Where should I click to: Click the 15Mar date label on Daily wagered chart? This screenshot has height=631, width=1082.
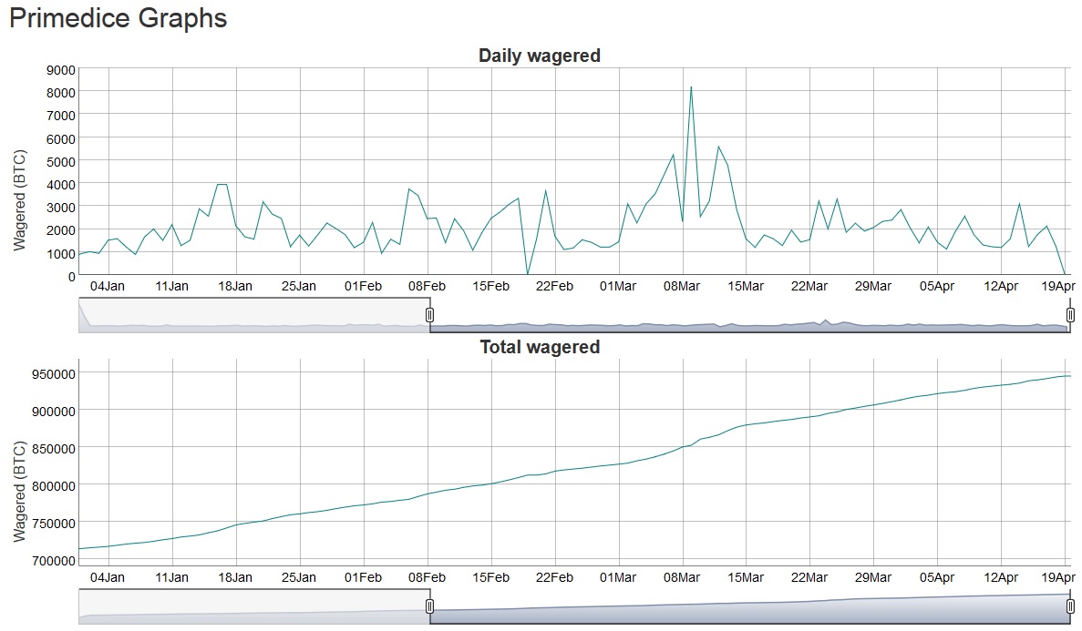[x=746, y=286]
